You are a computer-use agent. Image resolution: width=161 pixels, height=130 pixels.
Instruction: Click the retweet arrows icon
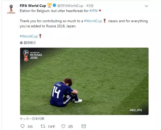(x=43, y=126)
